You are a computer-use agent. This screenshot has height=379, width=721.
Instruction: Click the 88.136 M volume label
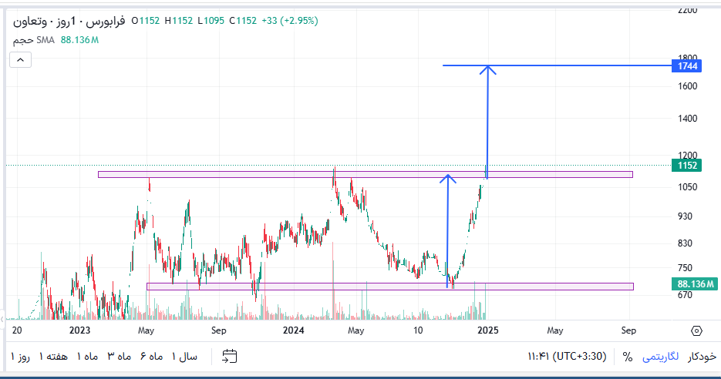[x=696, y=284]
